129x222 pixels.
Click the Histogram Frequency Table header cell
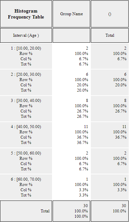pos(26,14)
